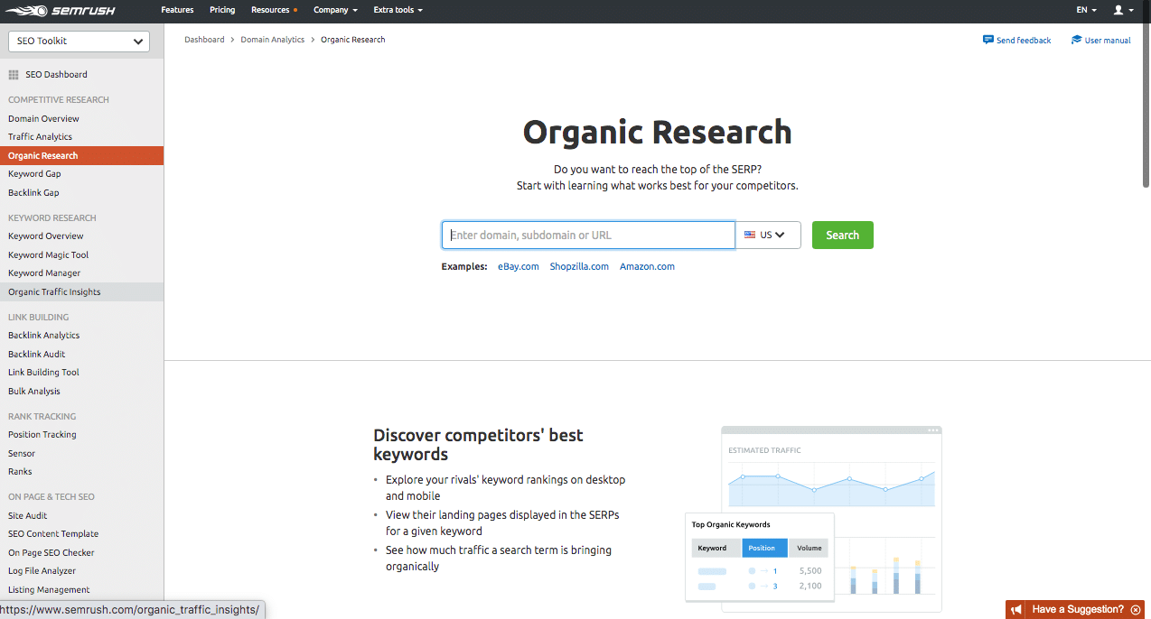
Task: Click the User manual graduation cap icon
Action: pyautogui.click(x=1076, y=40)
